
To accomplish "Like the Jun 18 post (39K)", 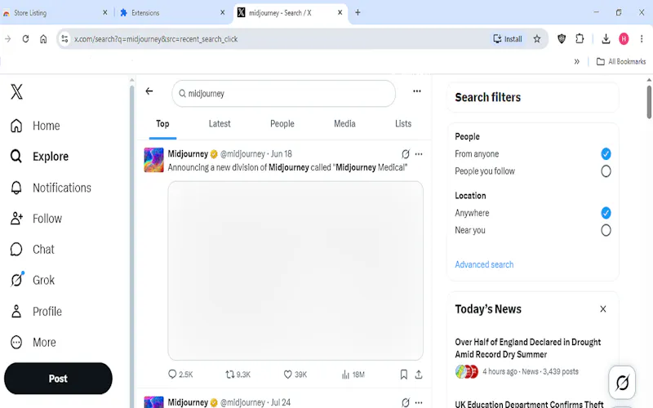I will coord(295,375).
